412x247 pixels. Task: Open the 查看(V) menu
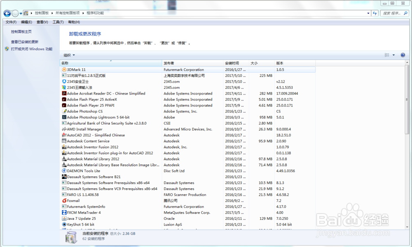click(42, 22)
